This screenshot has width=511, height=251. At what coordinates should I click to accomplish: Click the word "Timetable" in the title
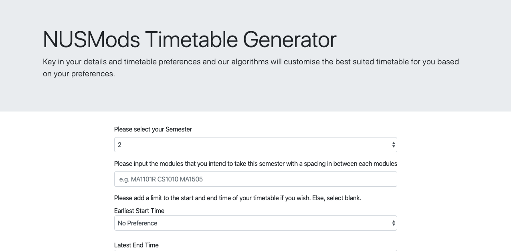192,40
